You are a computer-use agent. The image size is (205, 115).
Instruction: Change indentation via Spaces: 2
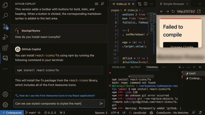[x=101, y=113]
